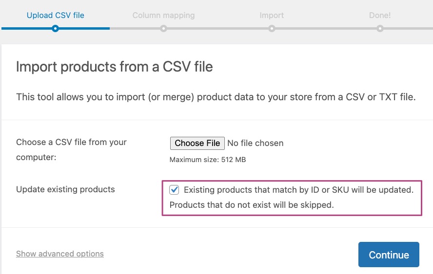Click the Import step circle marker
This screenshot has height=274, width=433.
272,29
